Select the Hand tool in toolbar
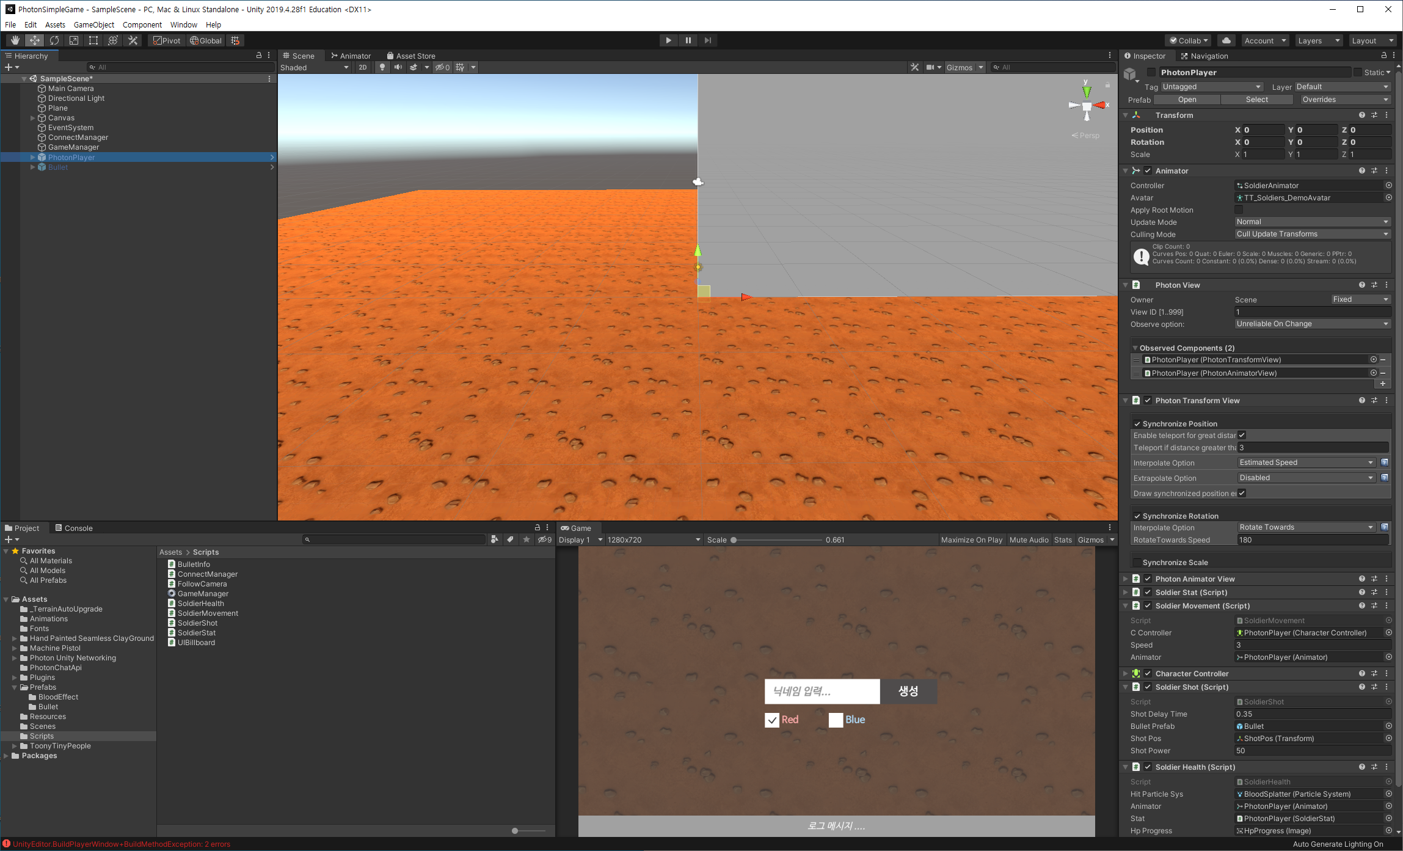Viewport: 1403px width, 851px height. pyautogui.click(x=15, y=40)
